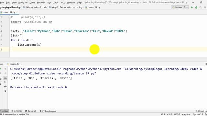Restore the console layout from the Run sidebar
The height and width of the screenshot is (116, 207).
coord(1,79)
